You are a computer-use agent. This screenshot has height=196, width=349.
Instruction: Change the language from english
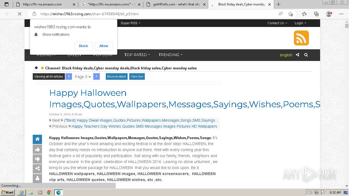coord(286,55)
